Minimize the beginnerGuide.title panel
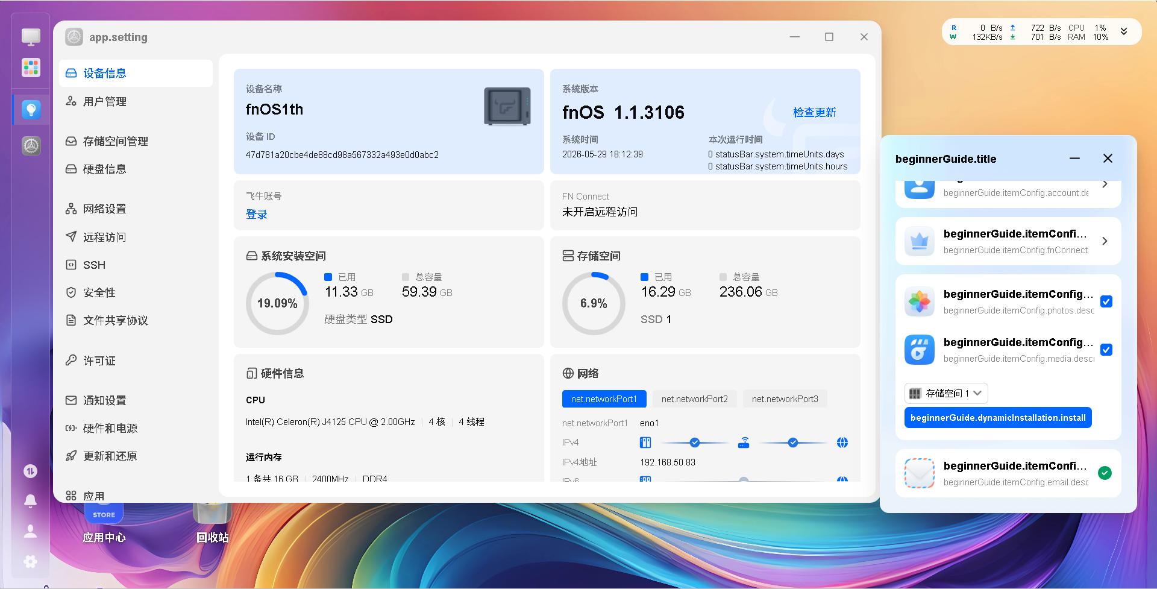1157x589 pixels. click(x=1074, y=159)
